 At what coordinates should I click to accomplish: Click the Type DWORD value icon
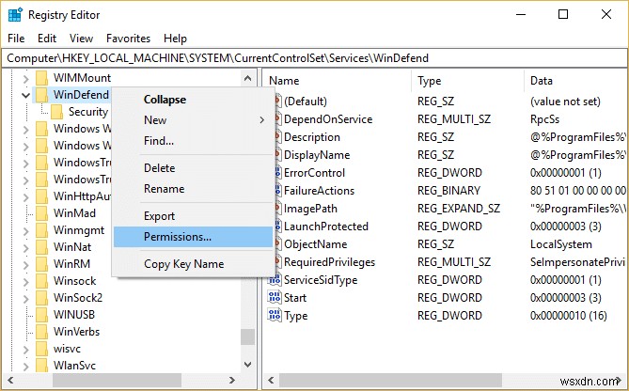coord(275,315)
